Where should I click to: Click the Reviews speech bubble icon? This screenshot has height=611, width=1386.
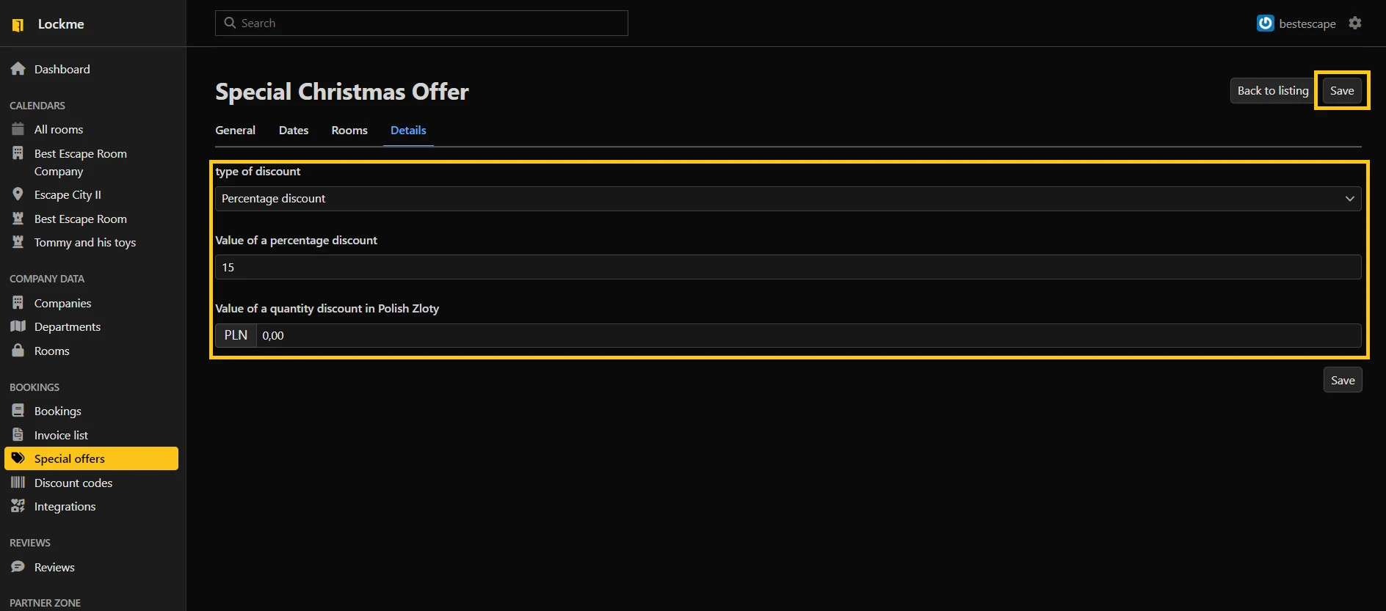point(18,567)
